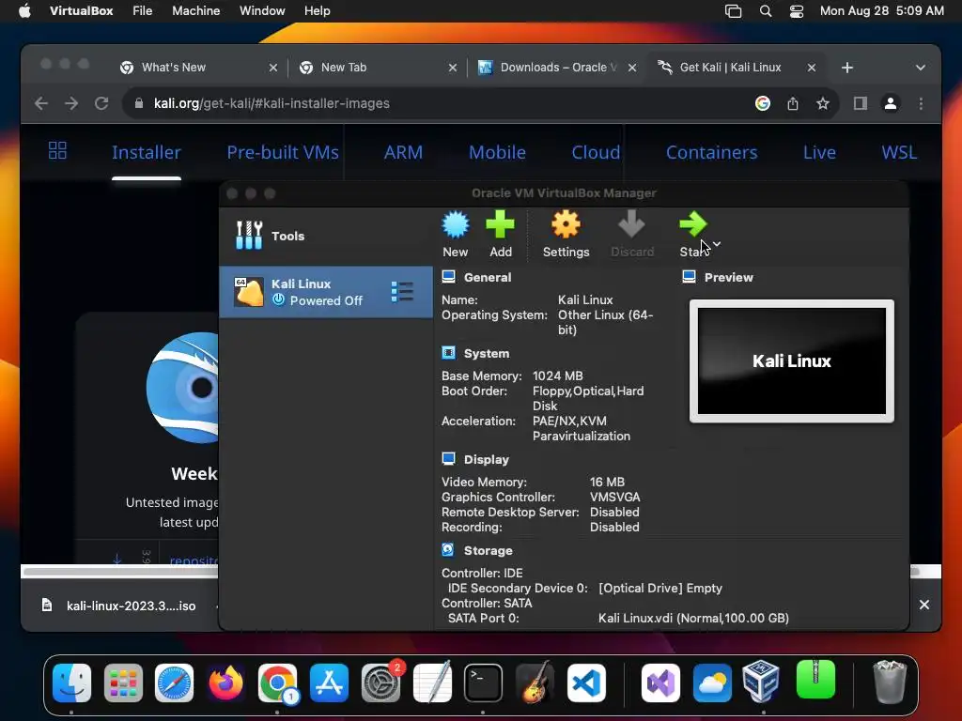Click the General section header
962x721 pixels.
[488, 277]
